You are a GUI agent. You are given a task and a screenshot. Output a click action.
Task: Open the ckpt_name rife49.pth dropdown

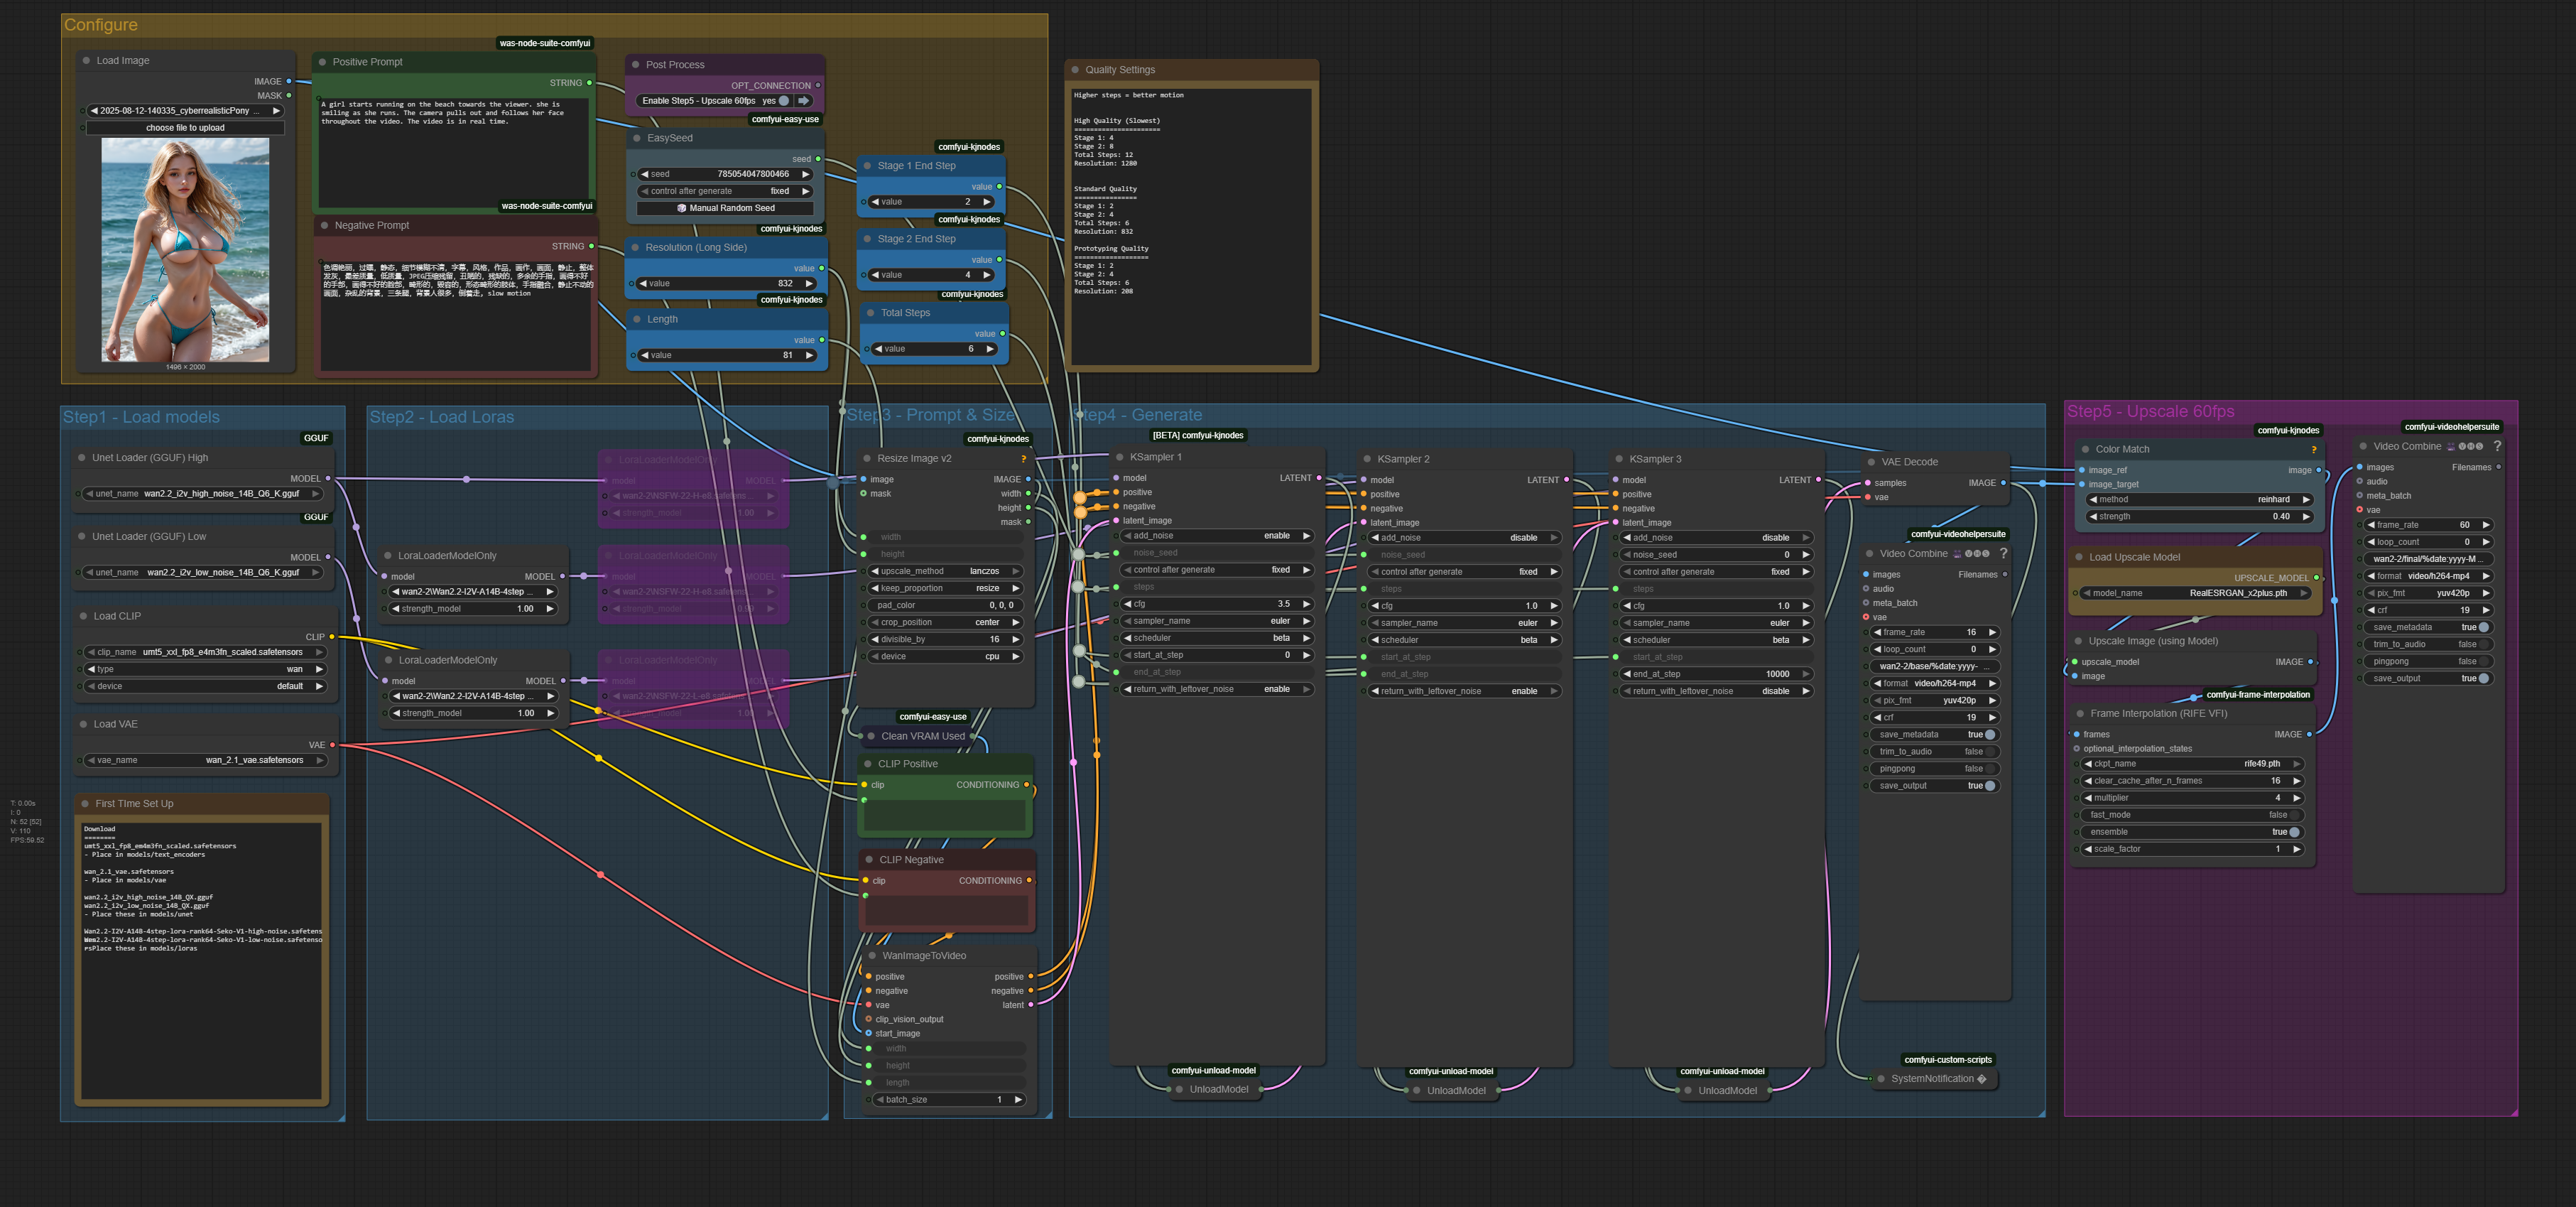point(2193,764)
